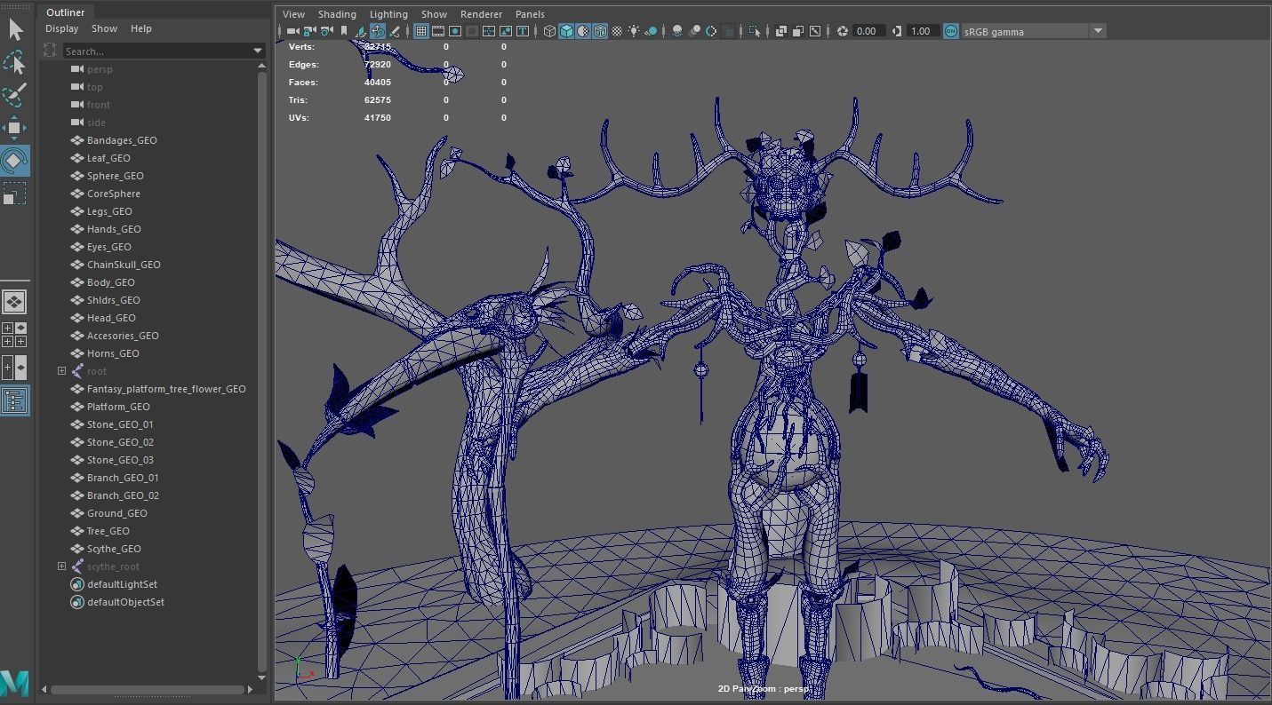This screenshot has width=1272, height=705.
Task: Open the Outliner search options arrow
Action: 258,51
